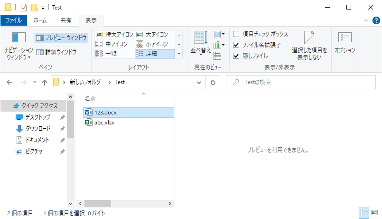Open the 並べ替え sort menu
The width and height of the screenshot is (382, 219).
point(201,43)
